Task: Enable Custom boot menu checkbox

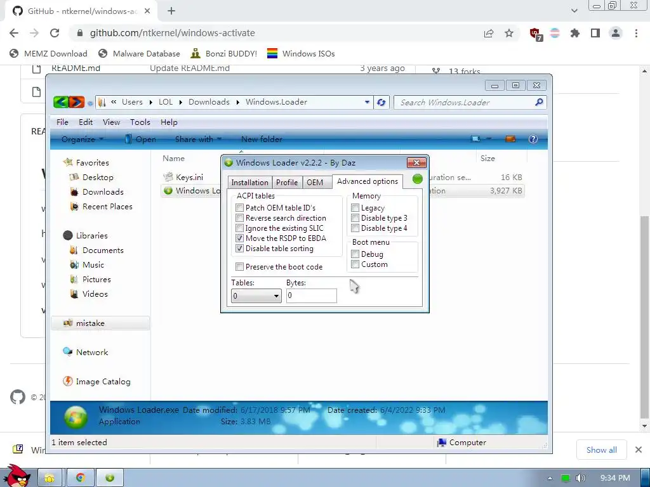Action: coord(355,264)
